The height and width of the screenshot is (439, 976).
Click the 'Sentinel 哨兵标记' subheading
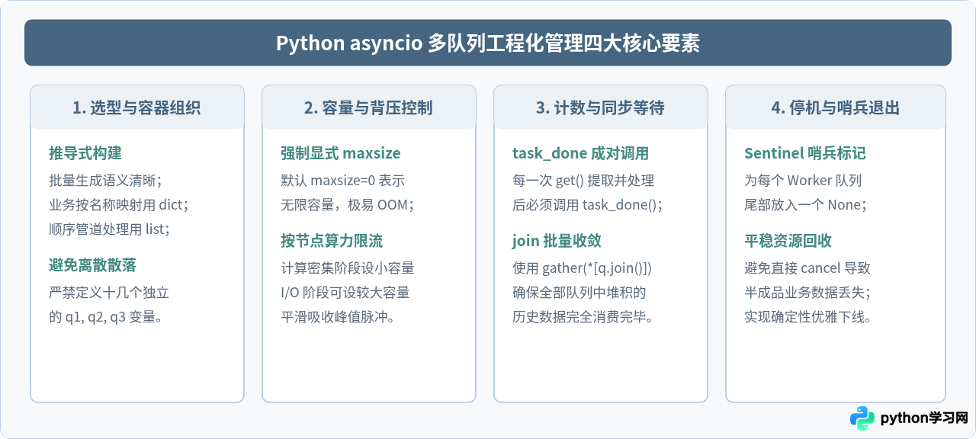point(805,153)
